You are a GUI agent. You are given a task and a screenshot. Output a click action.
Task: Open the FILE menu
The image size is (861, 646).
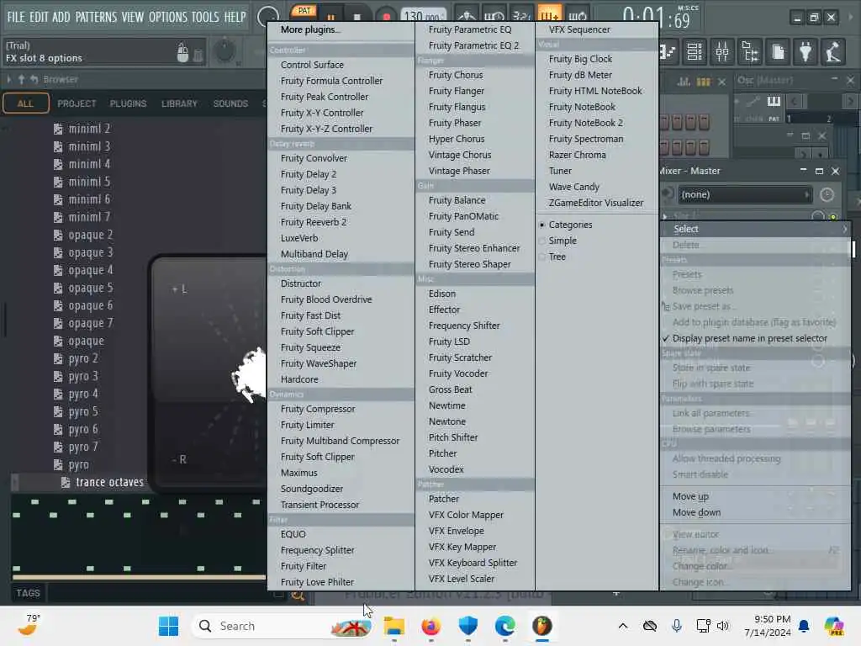(x=16, y=17)
